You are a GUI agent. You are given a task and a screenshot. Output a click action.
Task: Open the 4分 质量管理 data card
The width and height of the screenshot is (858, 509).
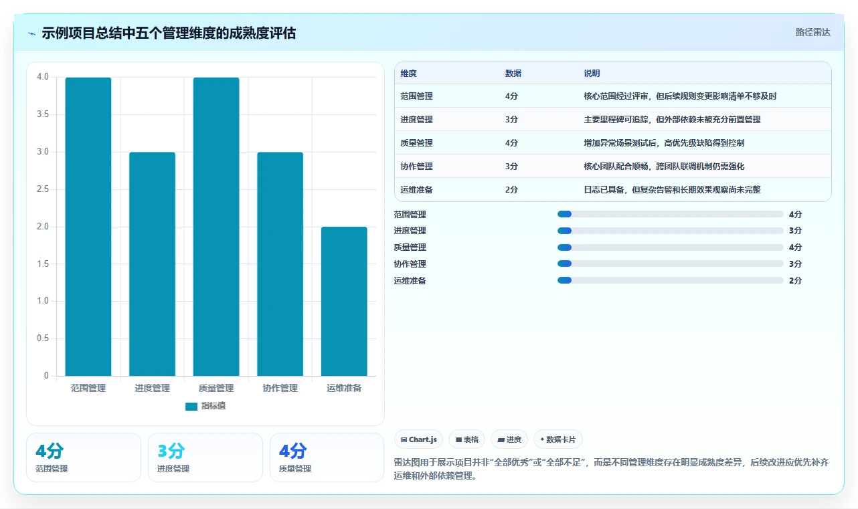pyautogui.click(x=327, y=457)
